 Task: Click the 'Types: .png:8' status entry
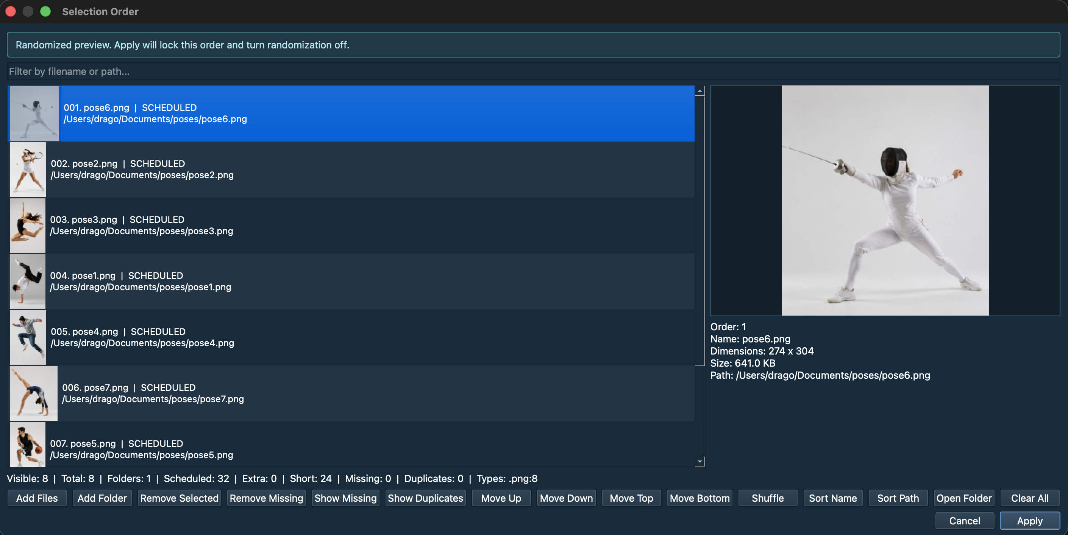coord(507,478)
